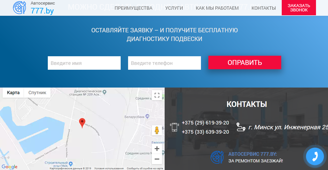Click the Строительный дом ОМА map place
The image size is (328, 170).
(x=59, y=164)
